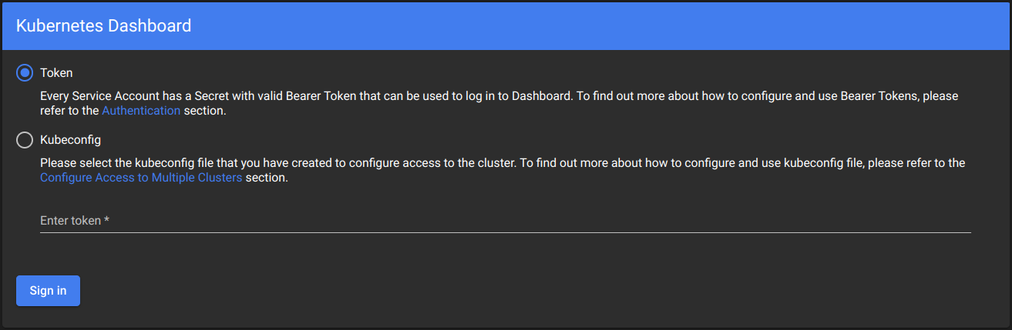Click the Token option label text
1012x330 pixels.
[x=56, y=73]
